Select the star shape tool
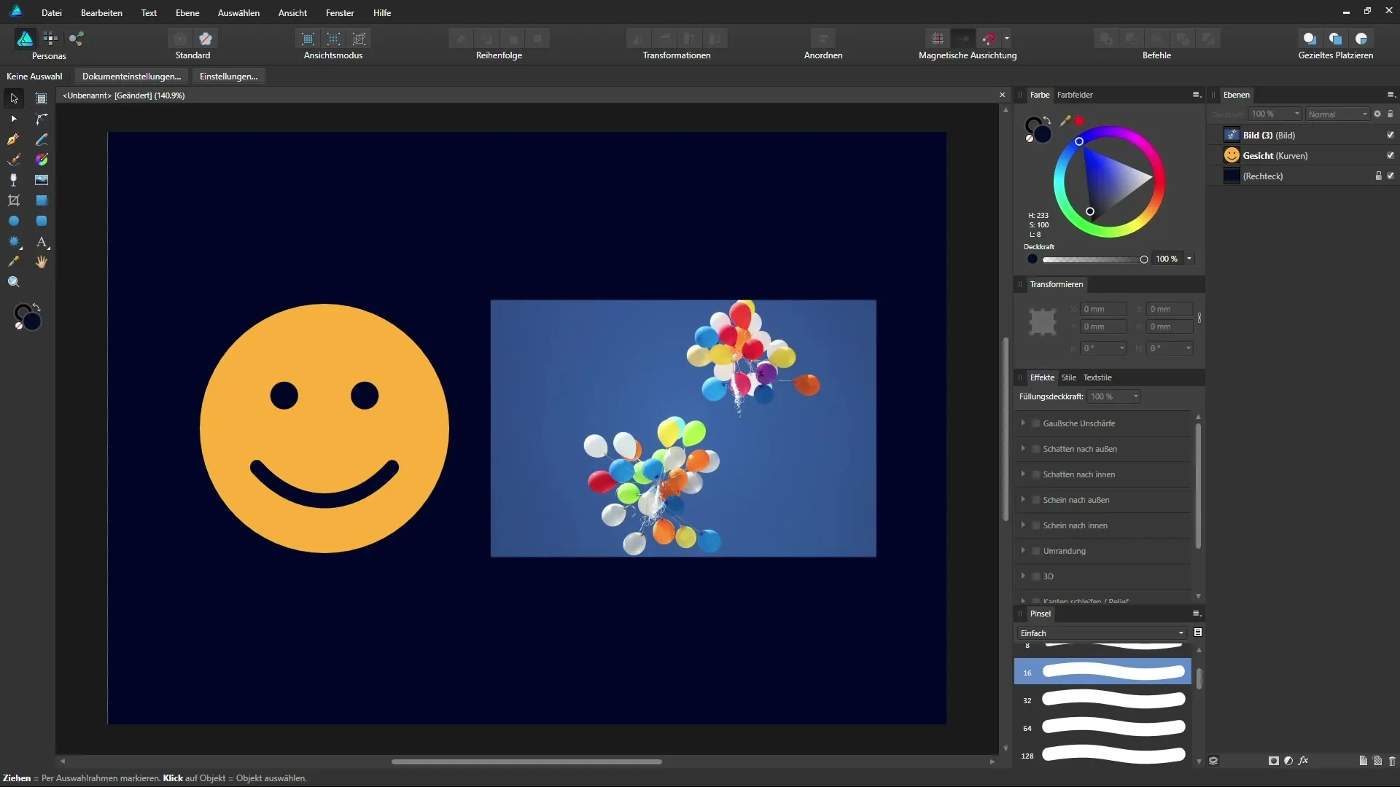 click(x=14, y=241)
